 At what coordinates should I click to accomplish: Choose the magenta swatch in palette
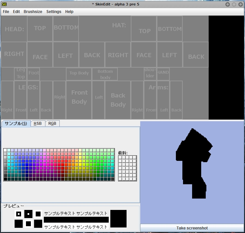44,165
